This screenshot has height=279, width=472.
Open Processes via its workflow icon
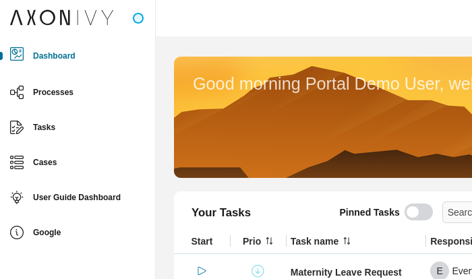pos(17,92)
